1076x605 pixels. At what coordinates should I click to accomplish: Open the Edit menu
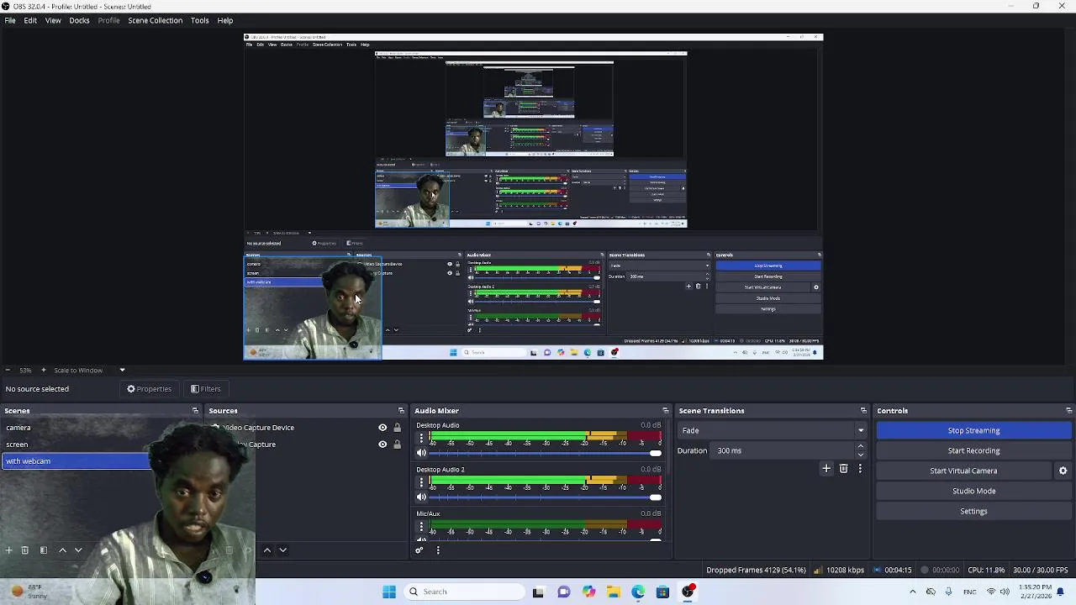pos(30,20)
